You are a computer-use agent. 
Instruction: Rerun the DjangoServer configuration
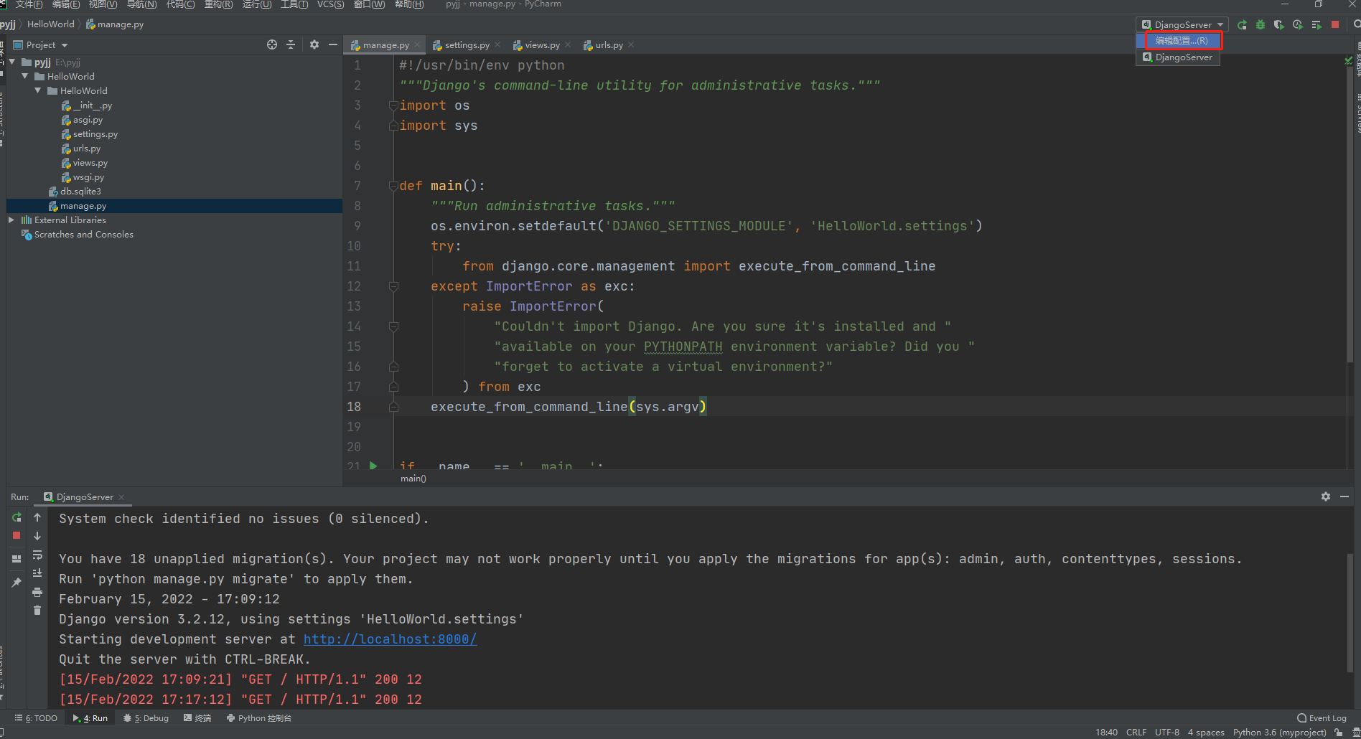click(1242, 24)
